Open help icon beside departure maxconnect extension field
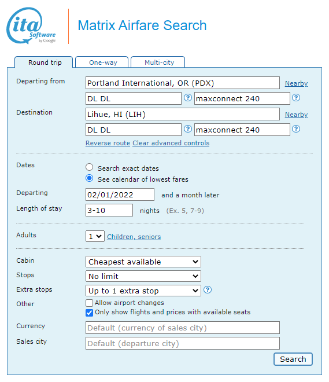The height and width of the screenshot is (382, 329). pos(296,98)
